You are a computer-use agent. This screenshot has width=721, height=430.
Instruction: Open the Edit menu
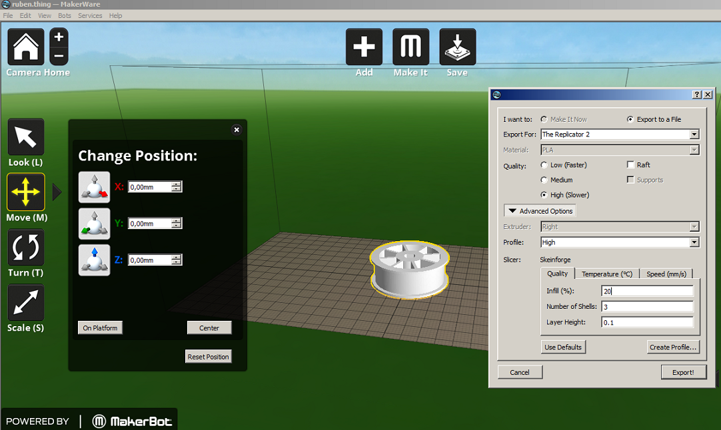(x=25, y=15)
